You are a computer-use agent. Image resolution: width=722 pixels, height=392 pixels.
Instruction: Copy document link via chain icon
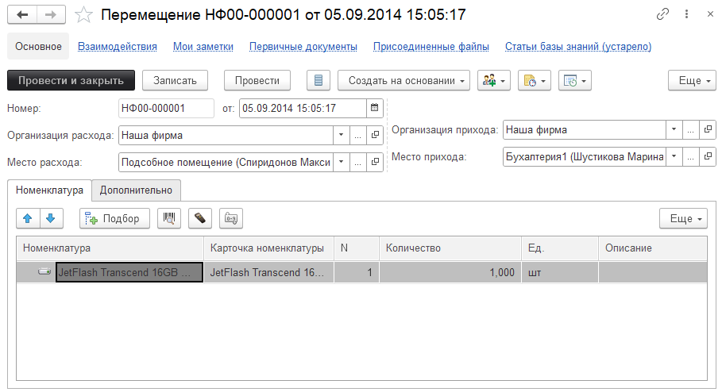(662, 15)
